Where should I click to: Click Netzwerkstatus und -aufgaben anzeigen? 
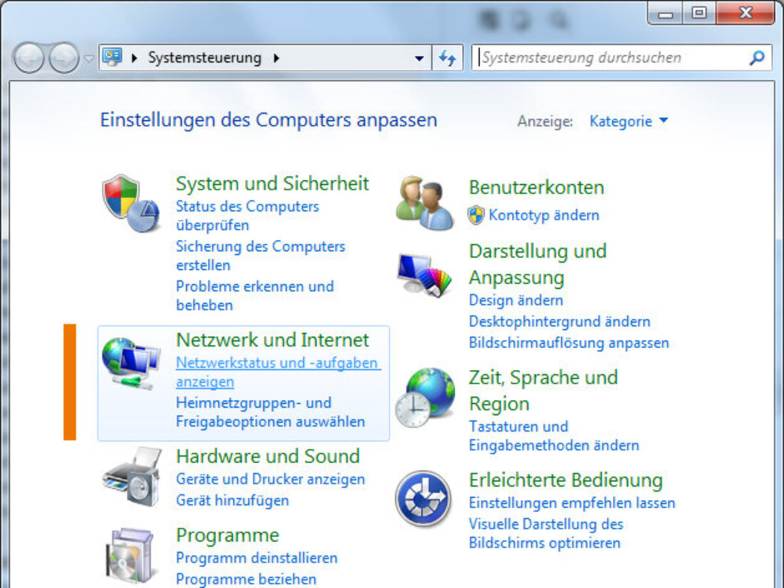278,372
